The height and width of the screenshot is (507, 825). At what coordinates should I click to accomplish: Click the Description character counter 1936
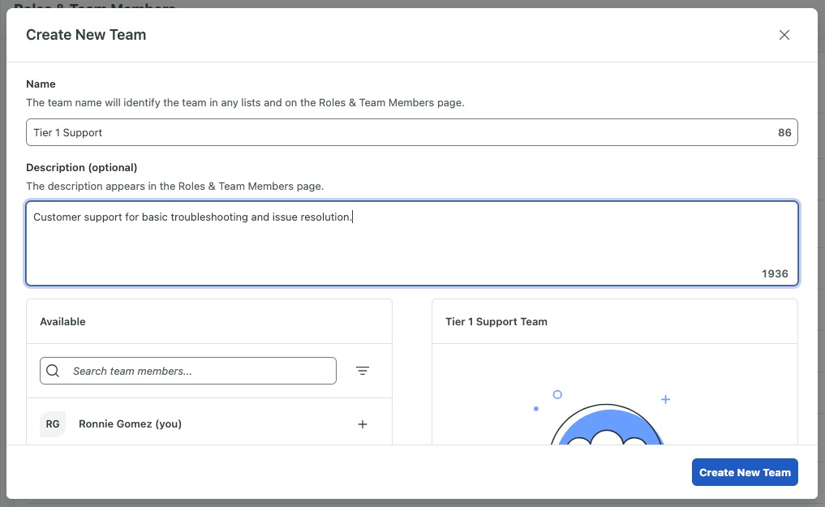(775, 273)
